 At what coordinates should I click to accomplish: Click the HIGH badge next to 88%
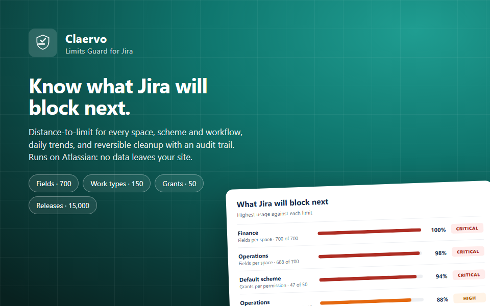point(470,298)
